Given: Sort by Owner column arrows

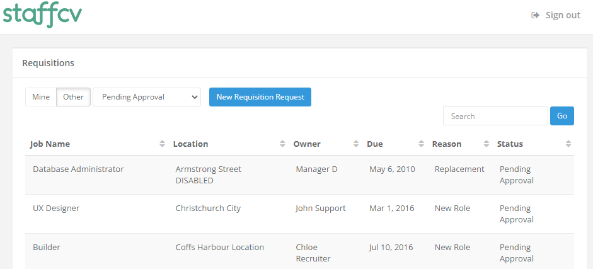Looking at the screenshot, I should pos(356,144).
